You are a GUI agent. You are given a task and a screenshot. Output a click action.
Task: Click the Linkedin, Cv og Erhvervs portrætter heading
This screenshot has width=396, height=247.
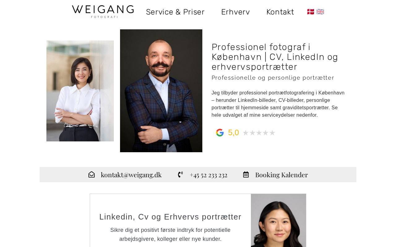pyautogui.click(x=170, y=217)
